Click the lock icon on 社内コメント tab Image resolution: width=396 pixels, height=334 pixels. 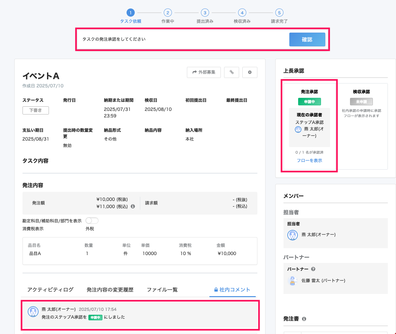[x=216, y=290]
